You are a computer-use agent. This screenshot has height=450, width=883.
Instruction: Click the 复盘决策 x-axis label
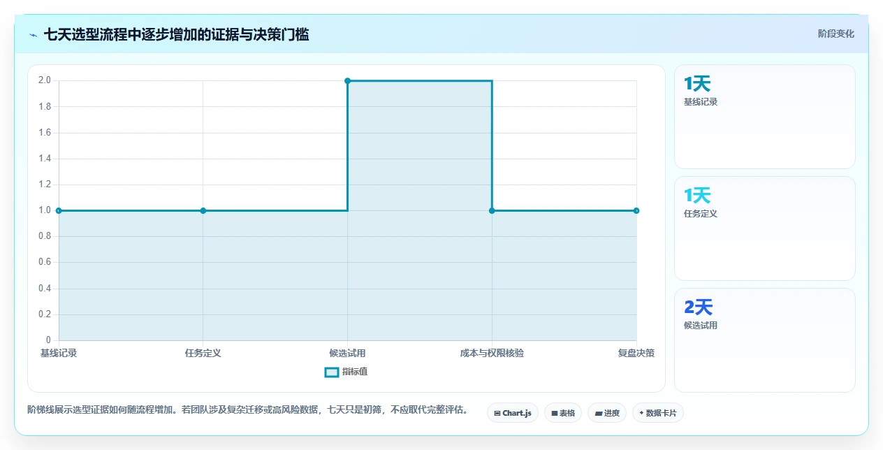click(636, 353)
